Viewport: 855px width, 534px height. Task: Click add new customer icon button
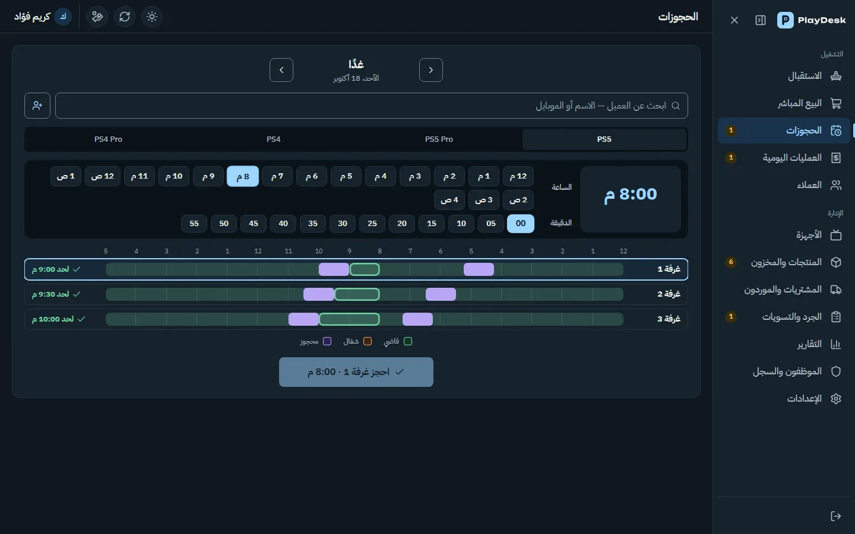coord(37,106)
